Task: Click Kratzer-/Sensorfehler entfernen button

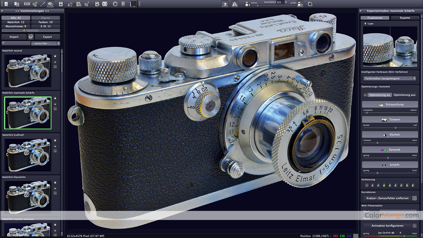Action: click(387, 198)
